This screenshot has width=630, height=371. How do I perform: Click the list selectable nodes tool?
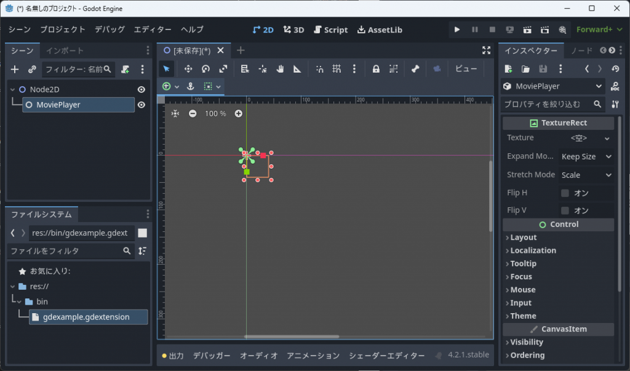(245, 69)
